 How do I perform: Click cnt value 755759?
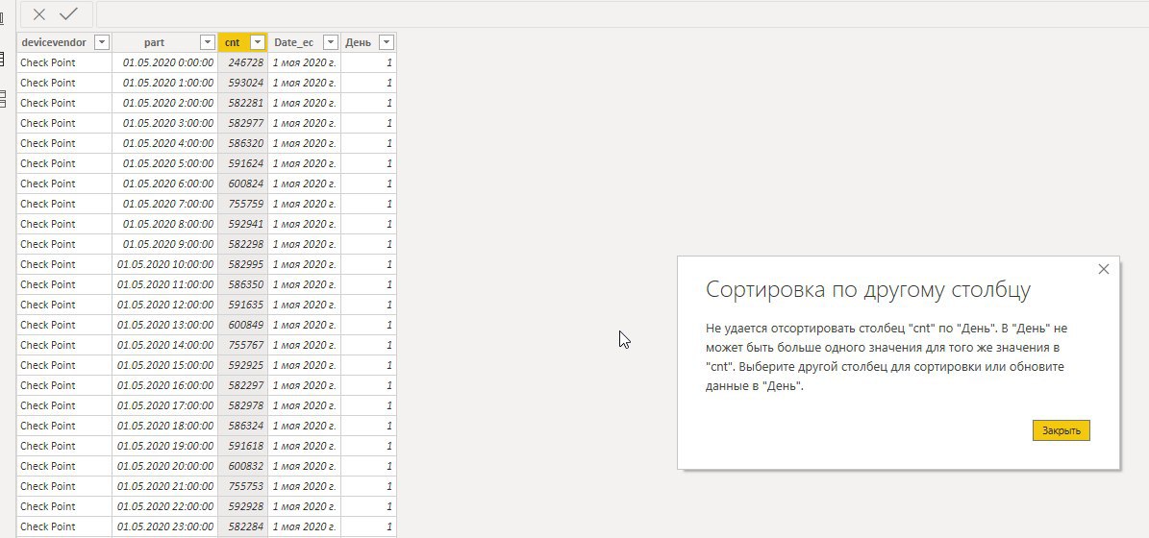(242, 204)
